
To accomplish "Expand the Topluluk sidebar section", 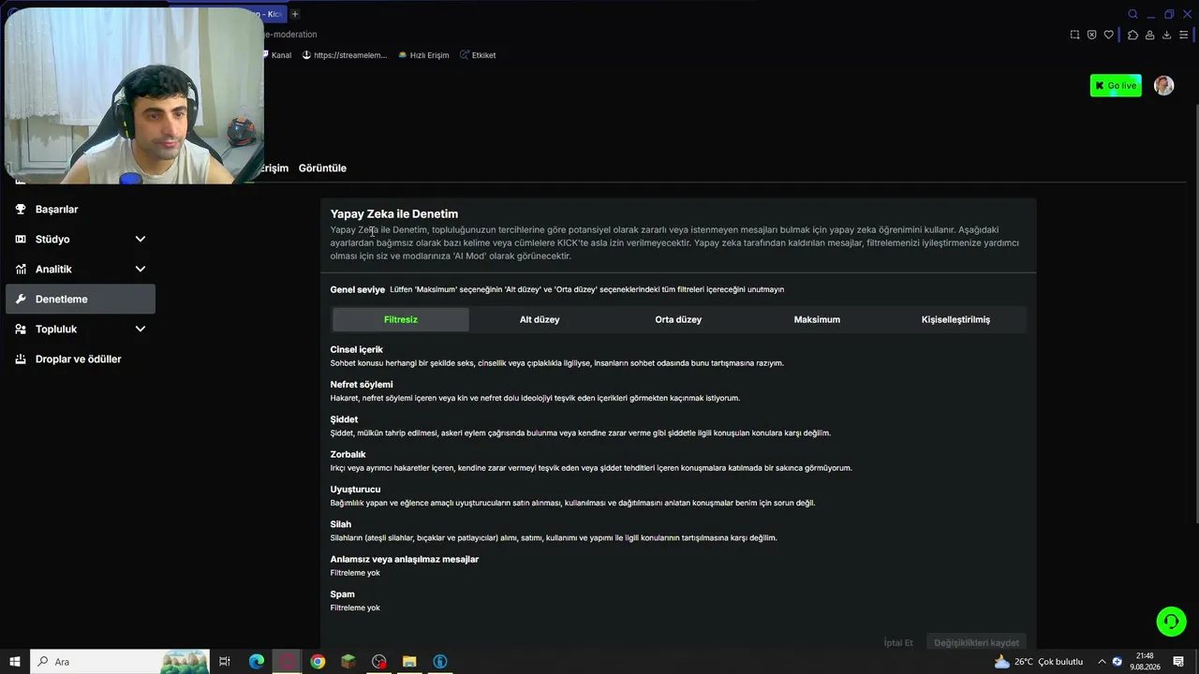I will coord(141,330).
